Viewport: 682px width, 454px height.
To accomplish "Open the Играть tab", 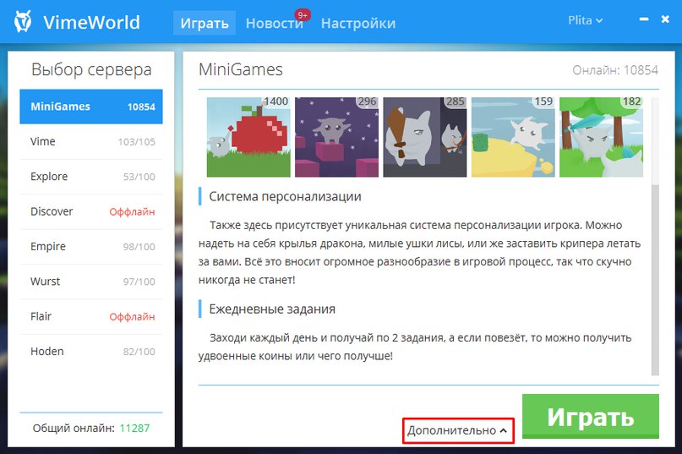I will click(205, 23).
